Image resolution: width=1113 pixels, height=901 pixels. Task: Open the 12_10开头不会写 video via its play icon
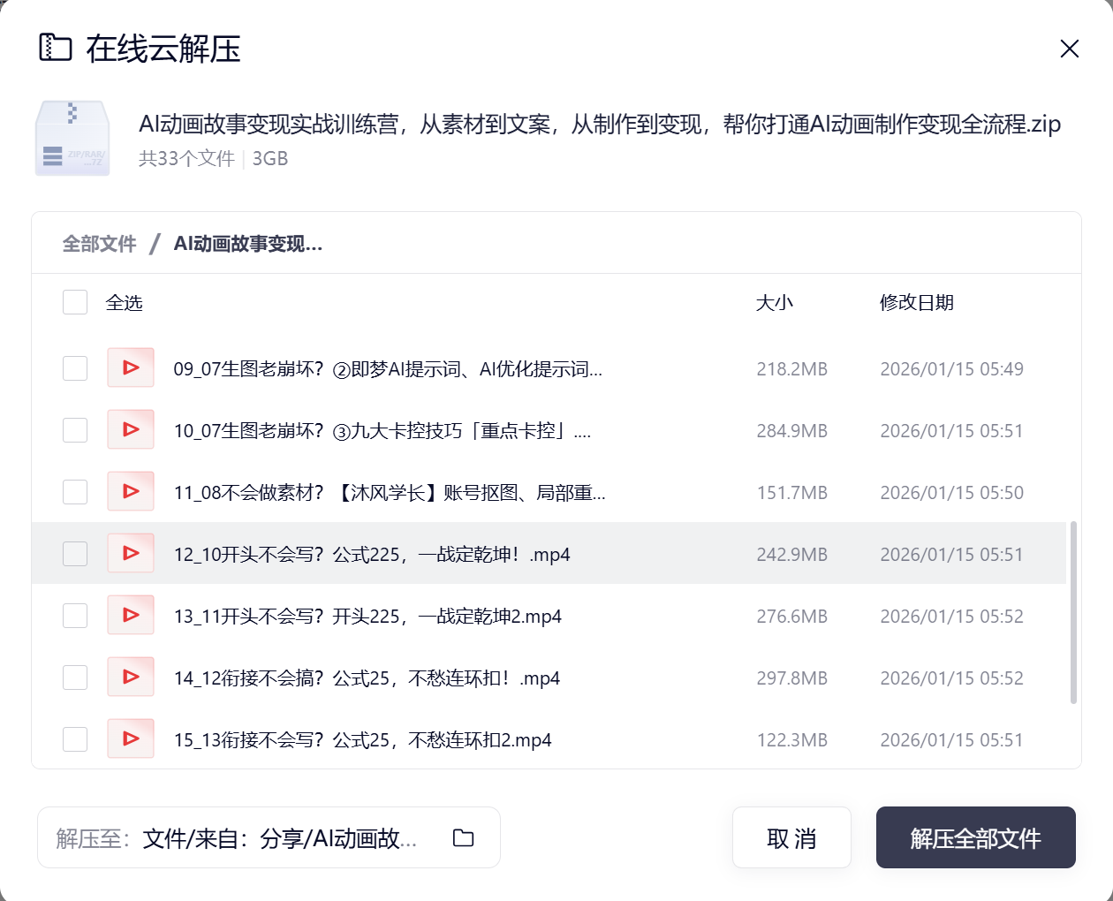tap(130, 553)
